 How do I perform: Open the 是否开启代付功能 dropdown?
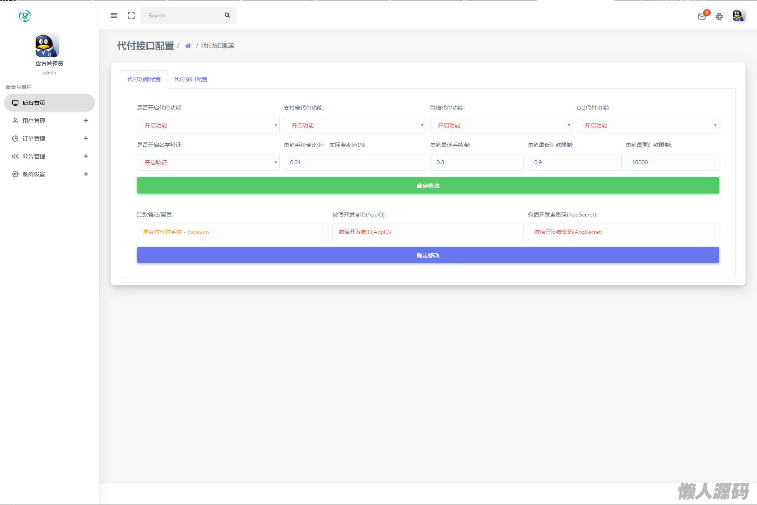(208, 125)
